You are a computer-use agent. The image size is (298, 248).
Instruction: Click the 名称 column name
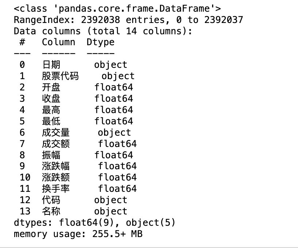point(51,211)
